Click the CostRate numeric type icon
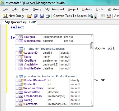Viewport: 119px width, 111px height. [x=21, y=61]
